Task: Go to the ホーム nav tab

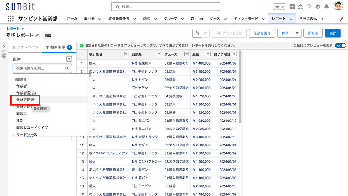Action: [72, 19]
